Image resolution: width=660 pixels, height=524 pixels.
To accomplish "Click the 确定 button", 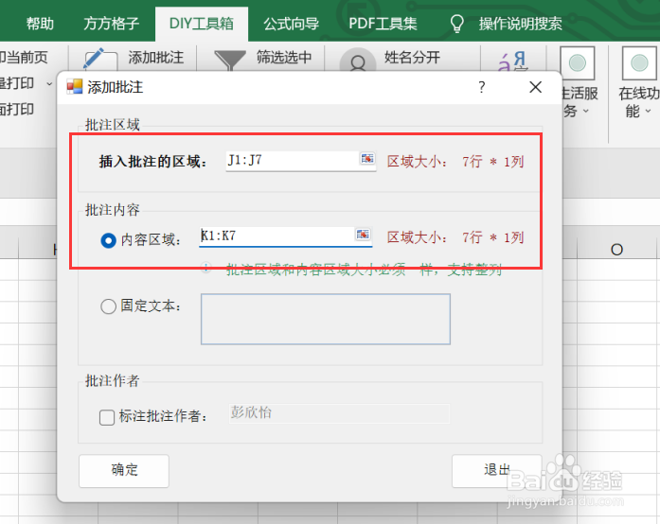I will pyautogui.click(x=124, y=471).
